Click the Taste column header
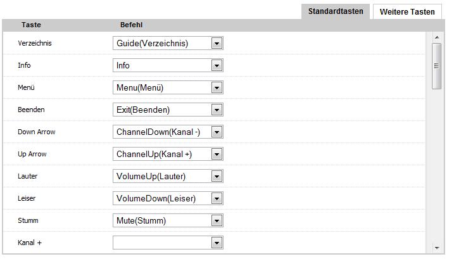Viewport: 454px width, 259px height. [x=32, y=25]
